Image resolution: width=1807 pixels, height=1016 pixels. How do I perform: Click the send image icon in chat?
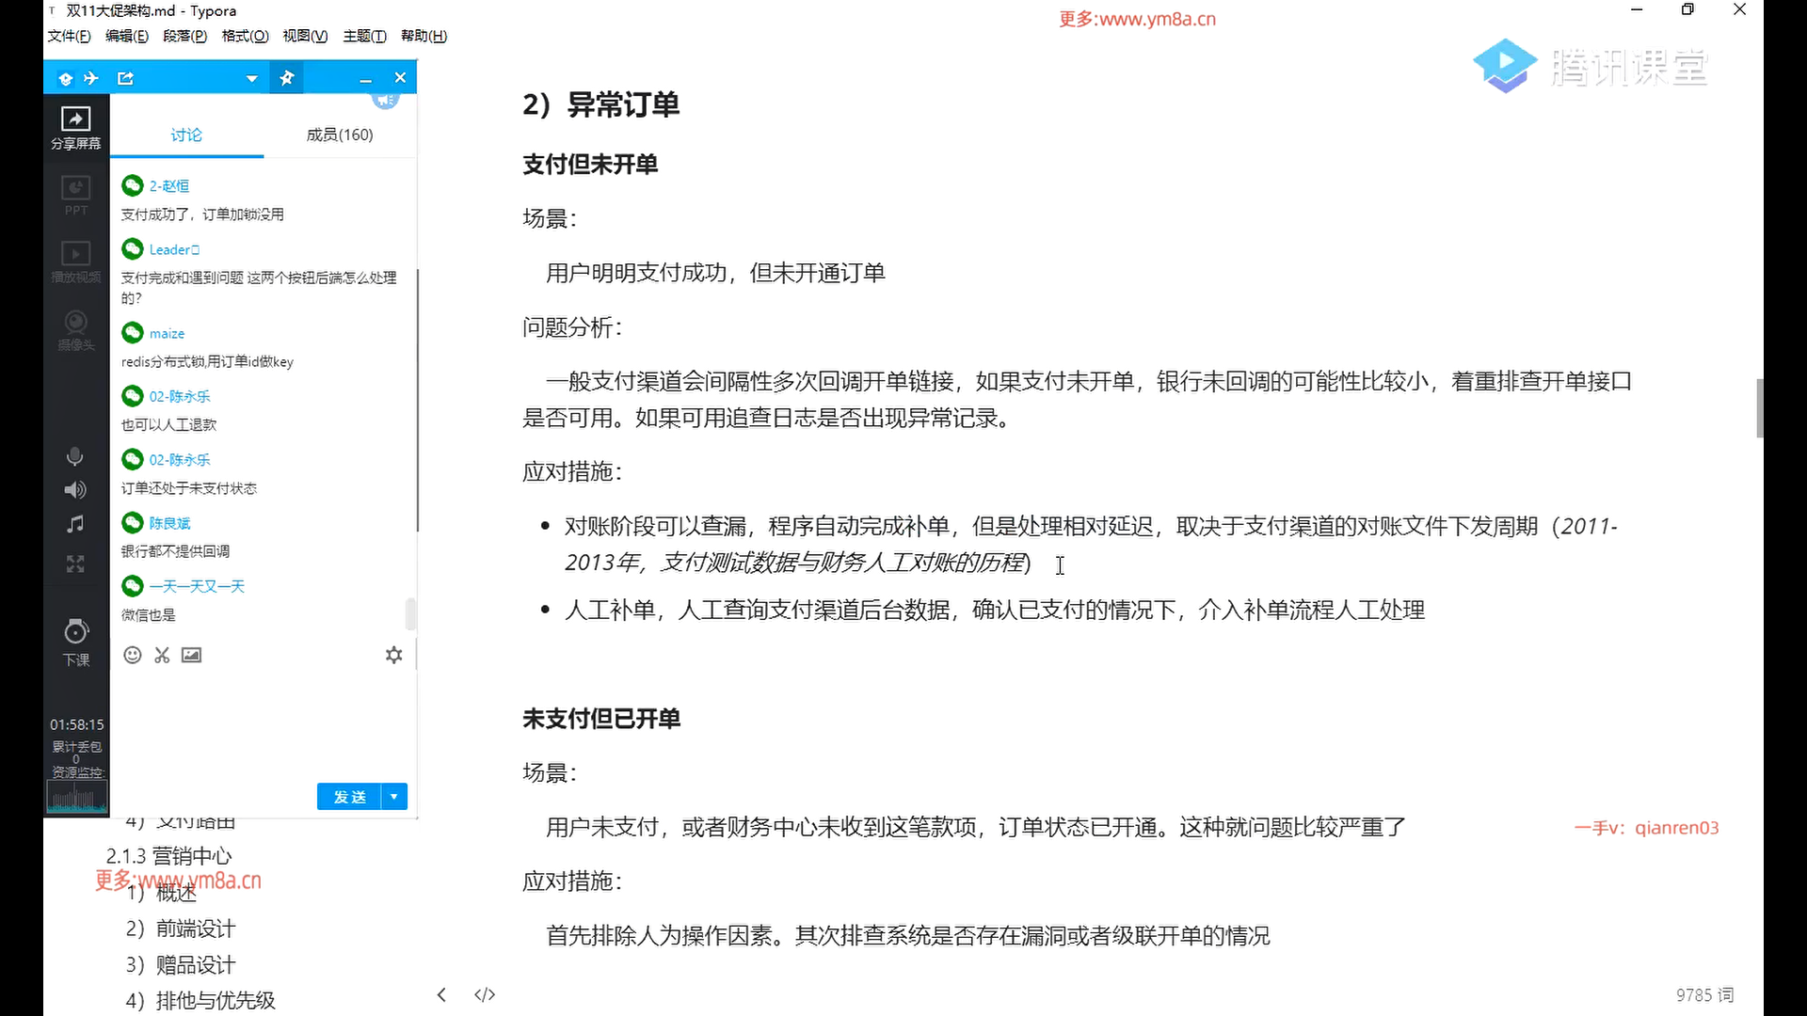(191, 655)
